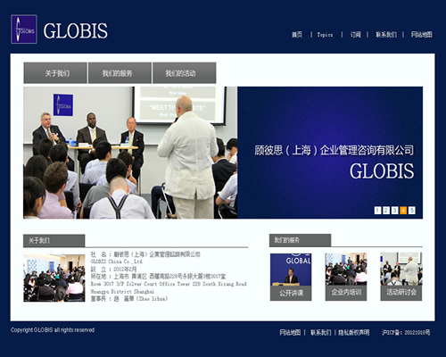This screenshot has height=357, width=446.
Task: Click the footer 网站地图 link
Action: [290, 332]
